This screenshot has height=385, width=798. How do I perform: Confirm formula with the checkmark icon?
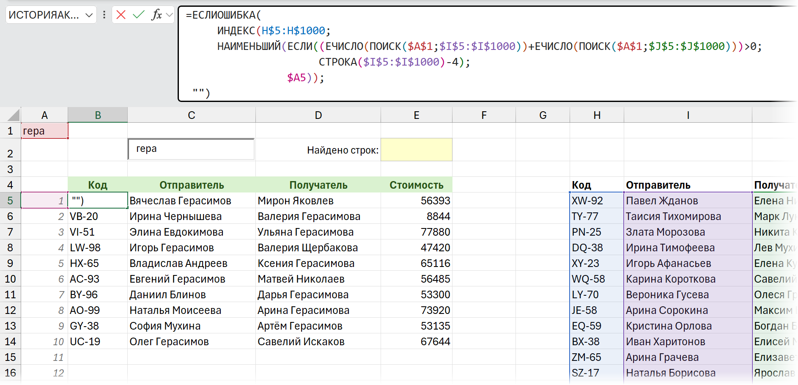pos(138,15)
